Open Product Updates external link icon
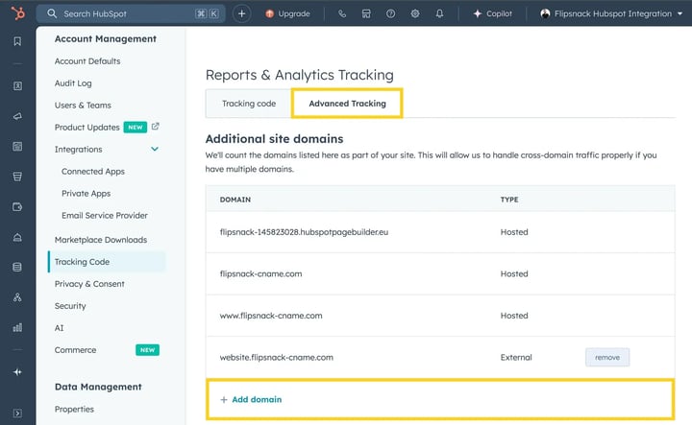This screenshot has width=692, height=425. [156, 127]
